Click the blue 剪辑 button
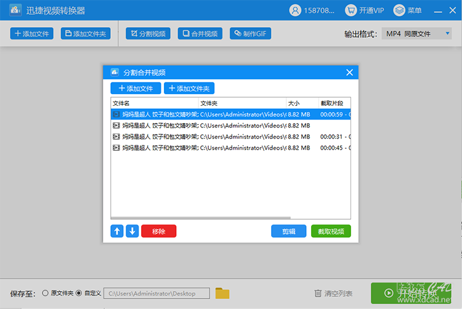The image size is (462, 309). (289, 231)
